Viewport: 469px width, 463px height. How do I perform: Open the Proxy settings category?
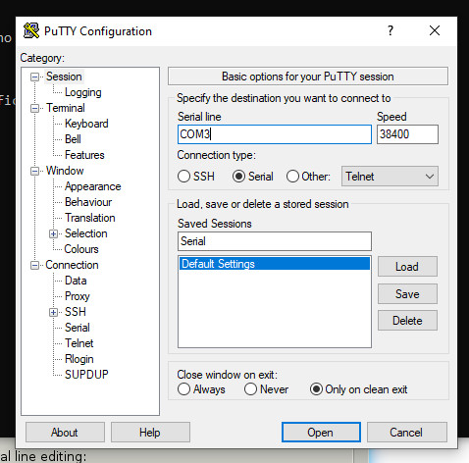click(x=78, y=296)
